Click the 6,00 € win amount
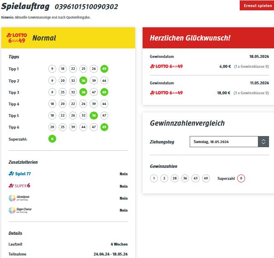The image size is (274, 258). tap(225, 67)
